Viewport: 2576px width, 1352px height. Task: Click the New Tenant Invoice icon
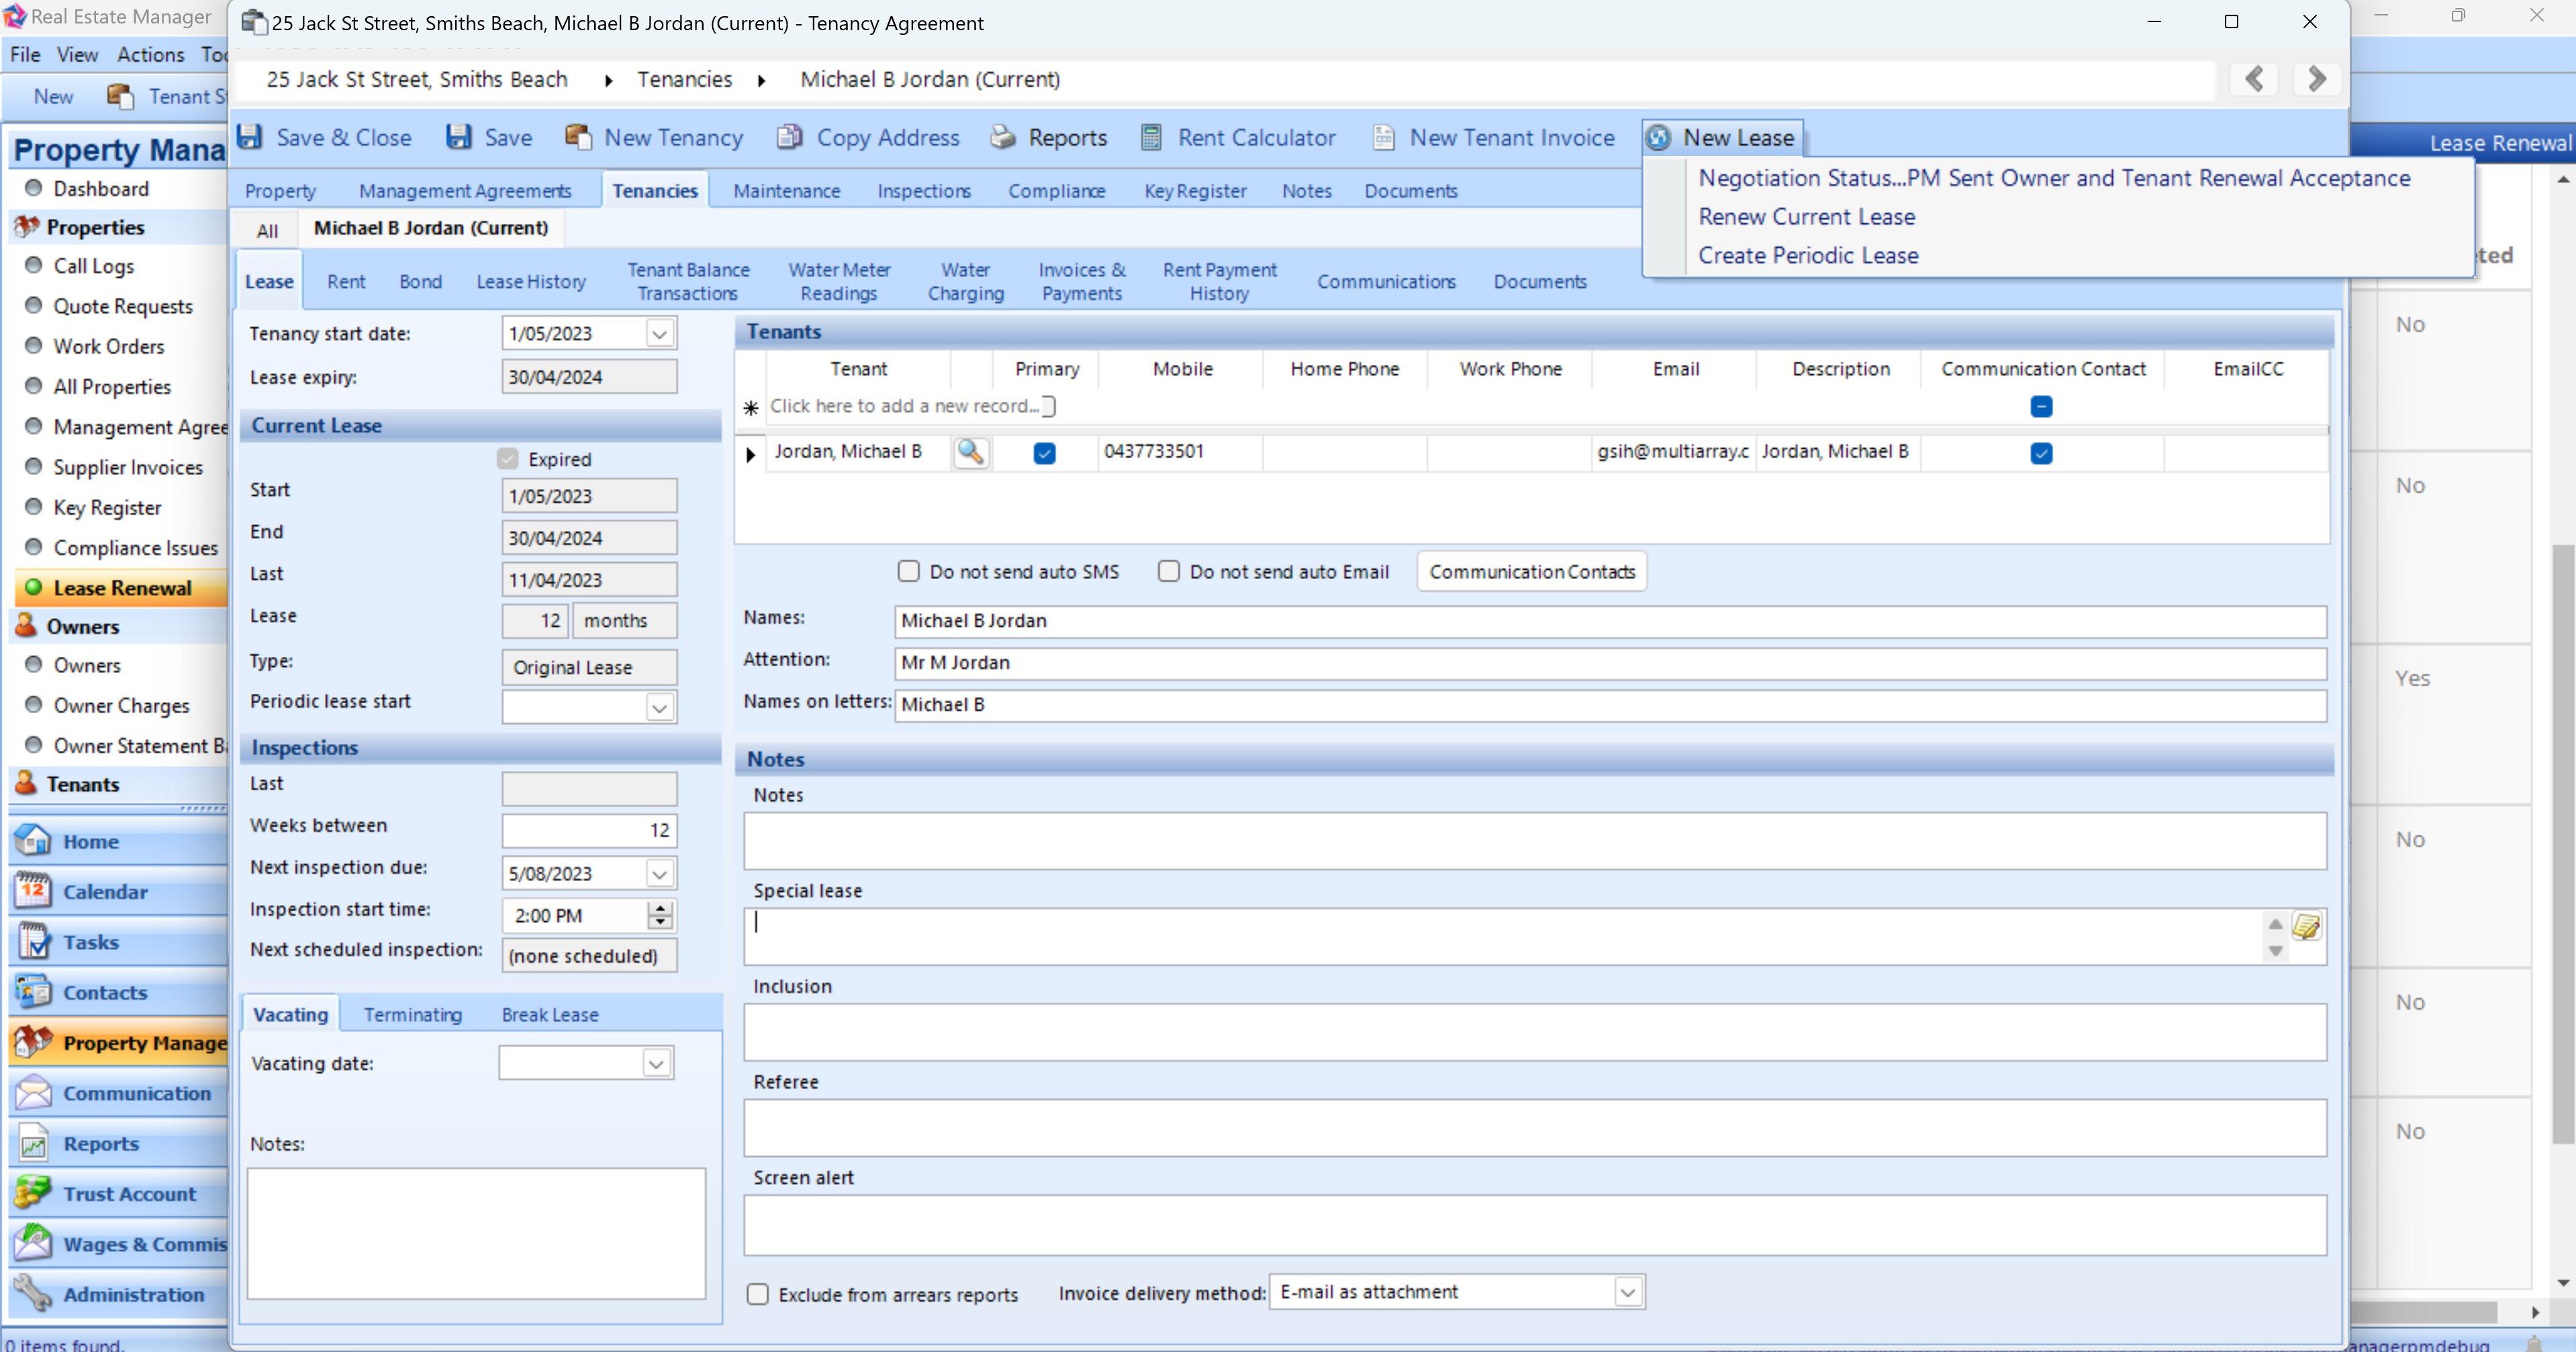1384,137
